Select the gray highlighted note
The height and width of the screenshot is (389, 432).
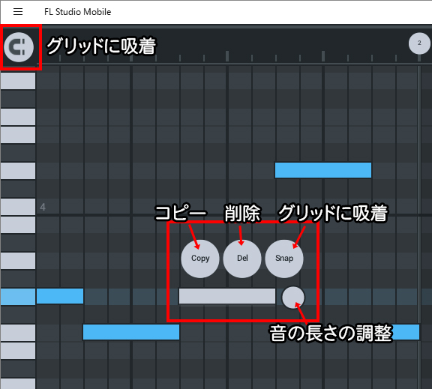pyautogui.click(x=227, y=296)
